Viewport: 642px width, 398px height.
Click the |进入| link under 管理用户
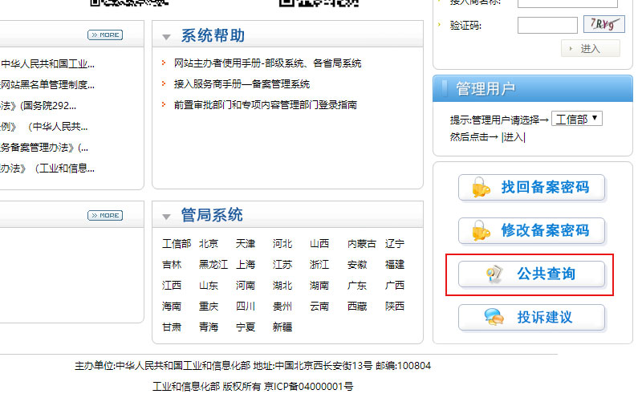point(514,137)
